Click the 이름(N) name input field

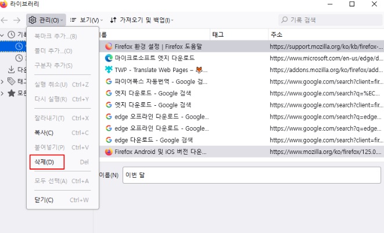[x=250, y=175]
